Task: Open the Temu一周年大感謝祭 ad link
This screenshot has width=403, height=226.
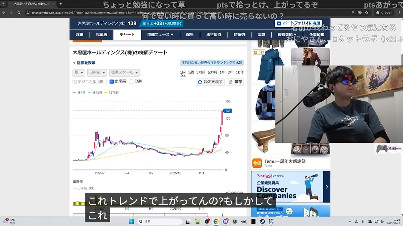Action: [285, 161]
